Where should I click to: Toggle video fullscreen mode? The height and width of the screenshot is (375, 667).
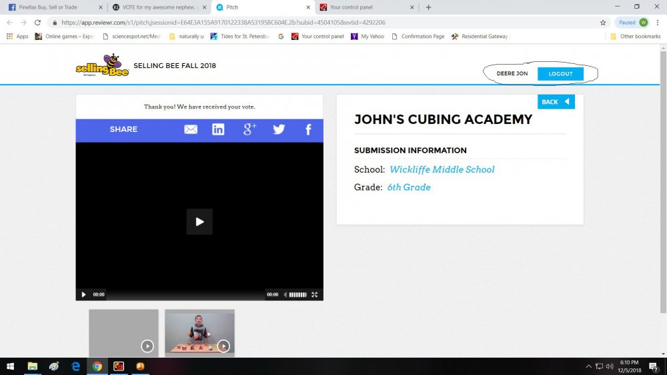click(x=315, y=294)
